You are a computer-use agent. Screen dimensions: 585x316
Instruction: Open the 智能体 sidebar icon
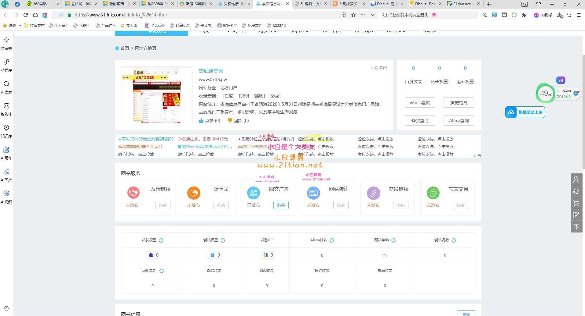(6, 109)
